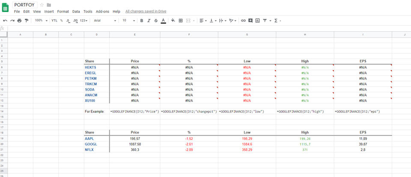Image resolution: width=411 pixels, height=177 pixels.
Task: Open the Functions sigma dropdown
Action: [x=277, y=21]
